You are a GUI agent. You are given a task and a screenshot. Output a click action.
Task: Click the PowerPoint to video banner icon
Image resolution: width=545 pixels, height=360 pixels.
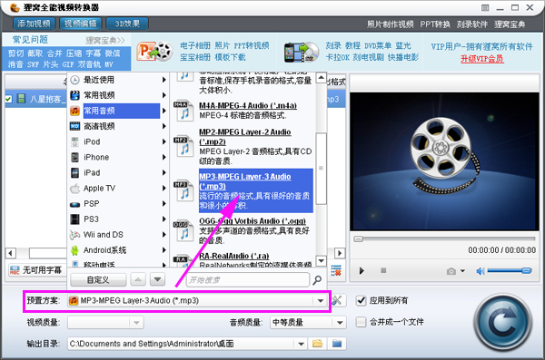tap(154, 52)
